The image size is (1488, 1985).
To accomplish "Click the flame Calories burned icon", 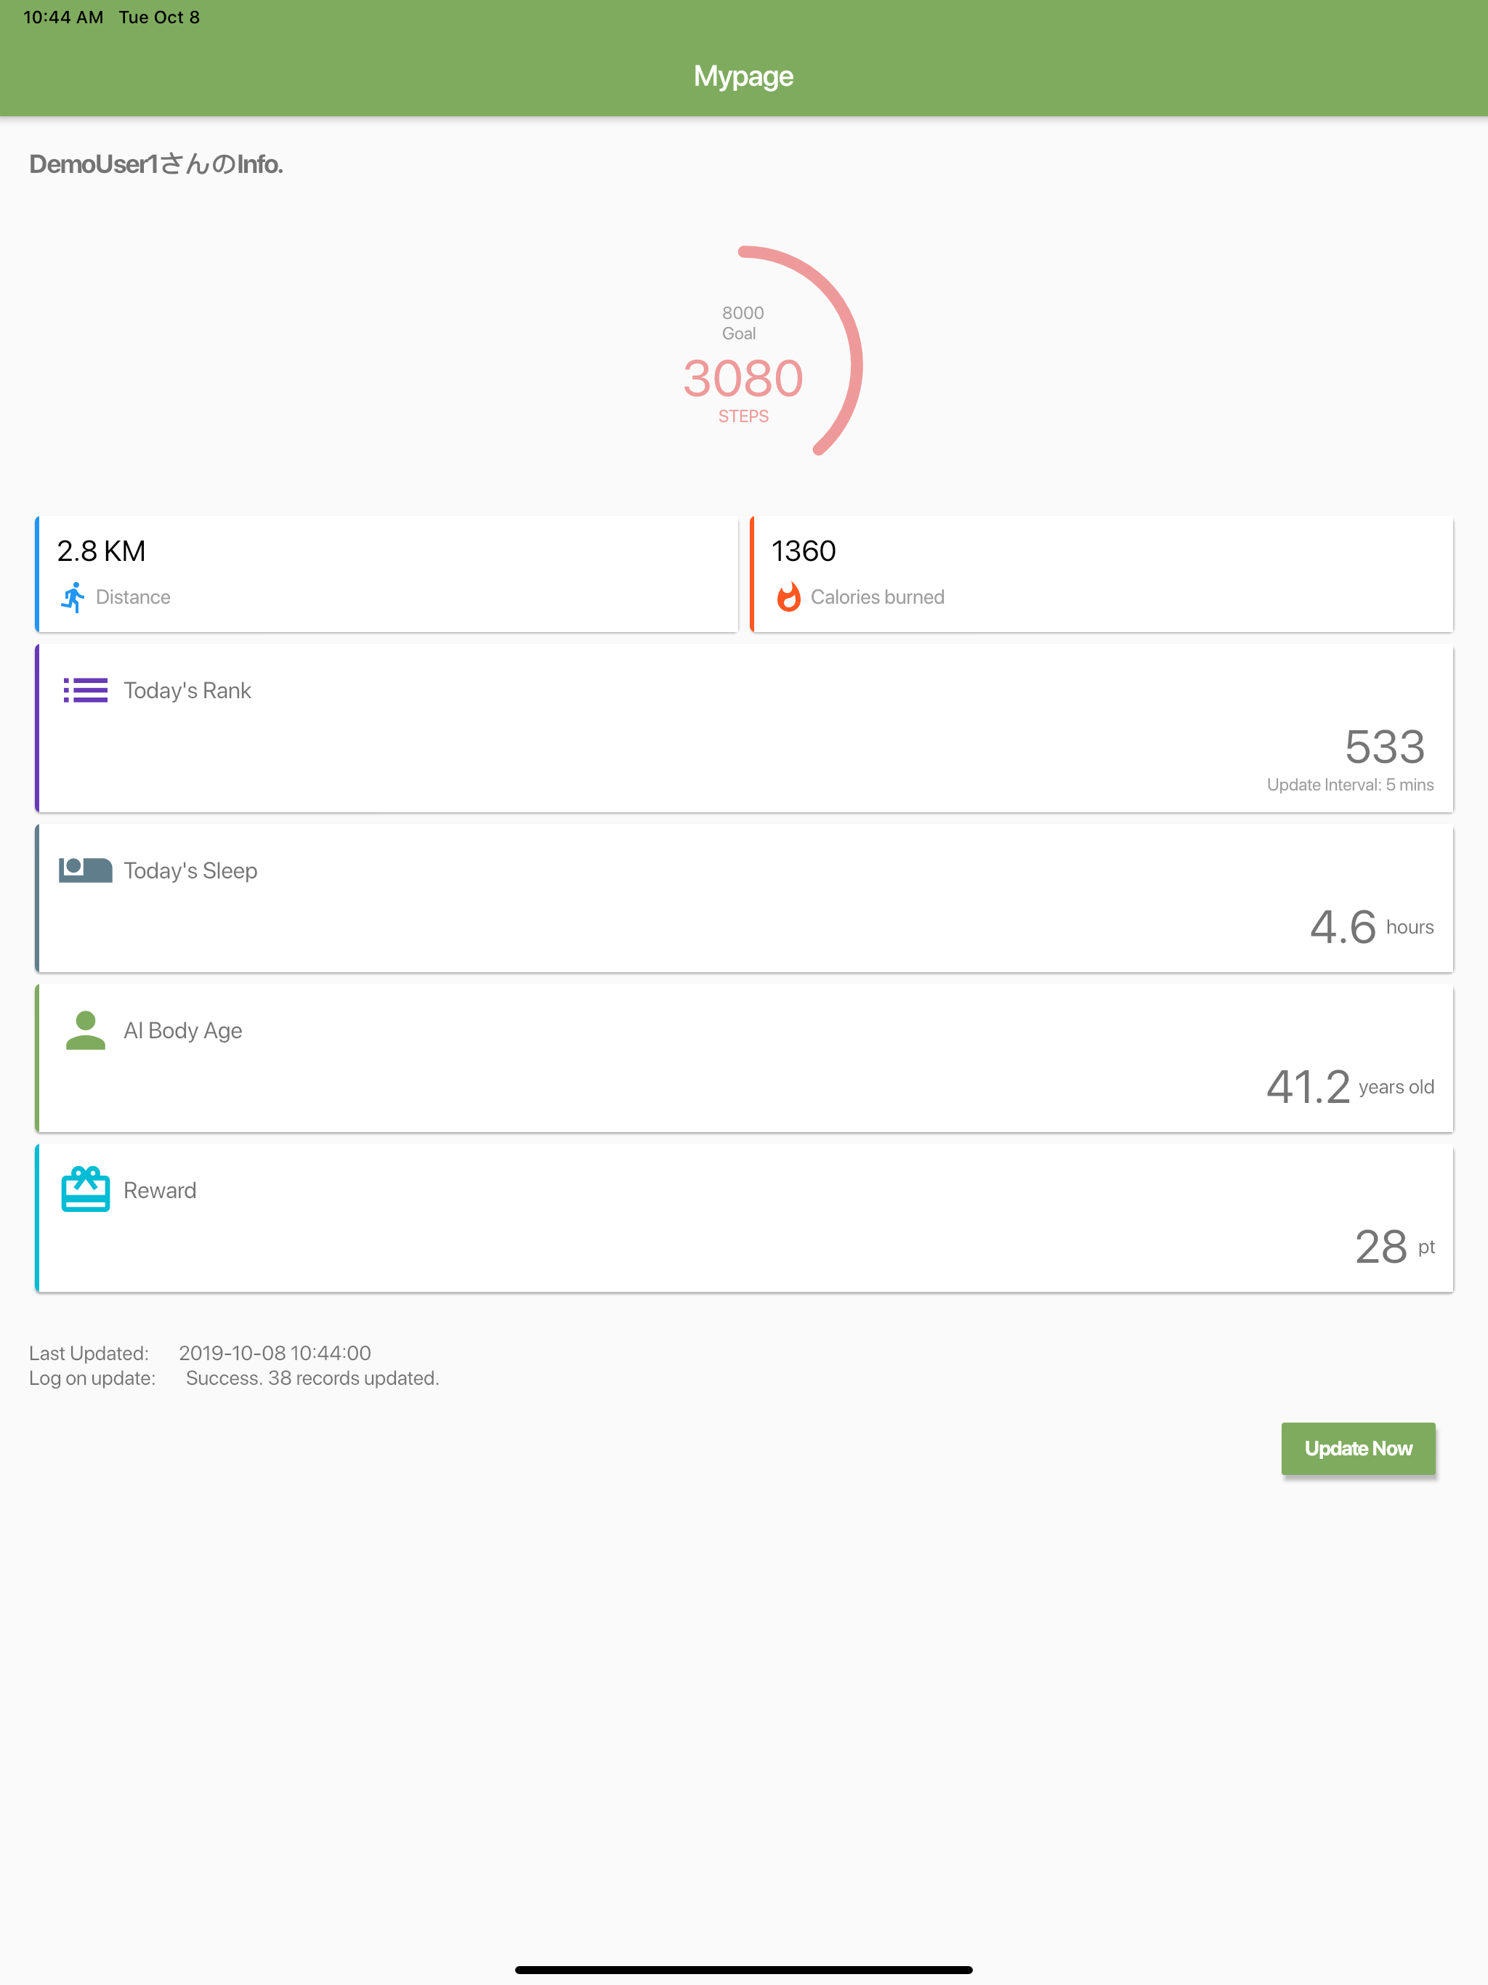I will [x=788, y=598].
